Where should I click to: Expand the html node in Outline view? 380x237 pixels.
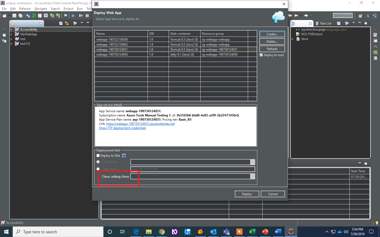point(293,39)
